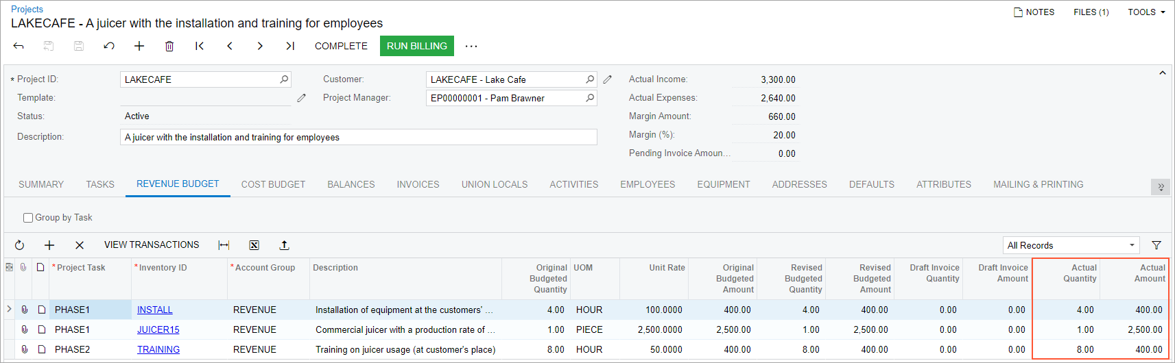The height and width of the screenshot is (363, 1175).
Task: Click the grid upload icon
Action: 285,245
